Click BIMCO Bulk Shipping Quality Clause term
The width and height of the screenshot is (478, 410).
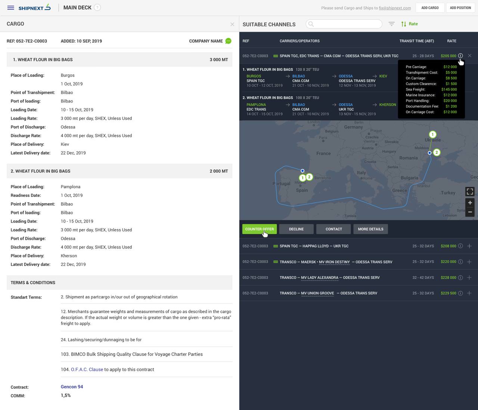coord(132,354)
